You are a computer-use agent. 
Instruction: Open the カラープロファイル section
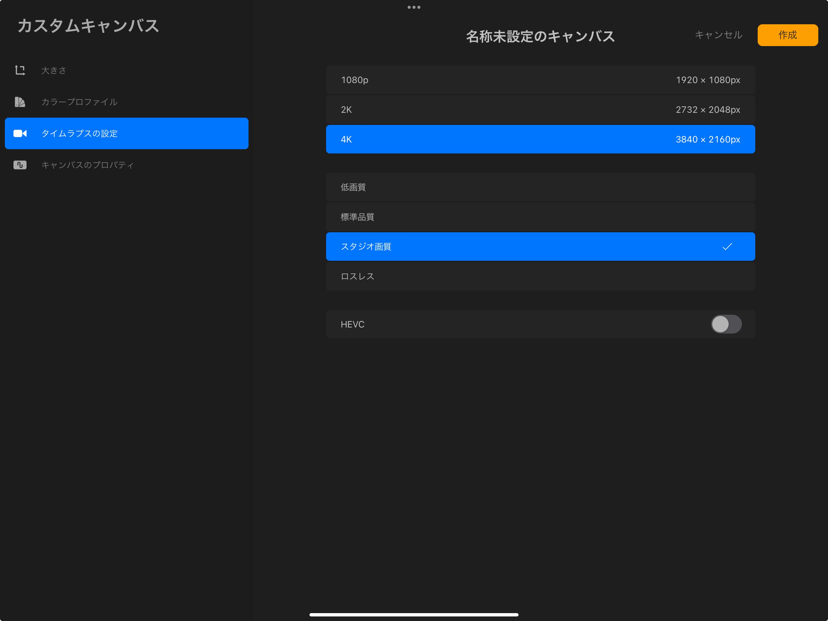coord(79,102)
